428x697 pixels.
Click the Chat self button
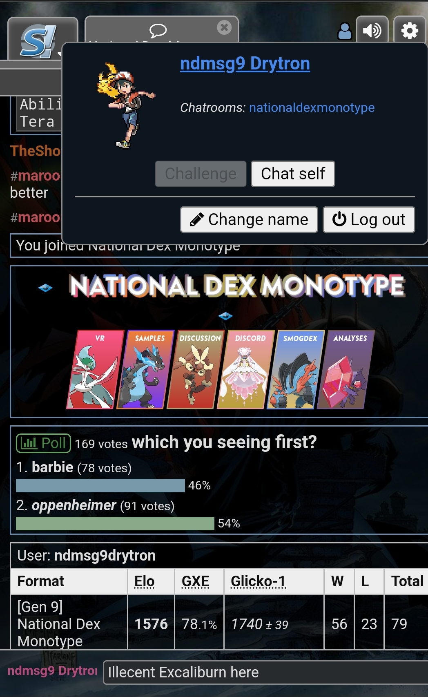pos(293,174)
